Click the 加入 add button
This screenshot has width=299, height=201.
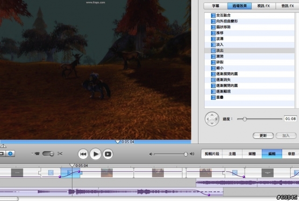tap(286, 136)
